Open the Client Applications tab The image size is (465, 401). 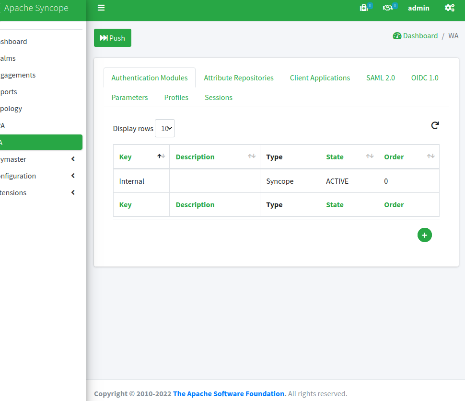[320, 78]
